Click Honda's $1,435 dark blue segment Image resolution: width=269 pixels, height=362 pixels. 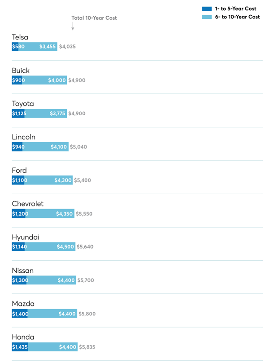pyautogui.click(x=20, y=347)
